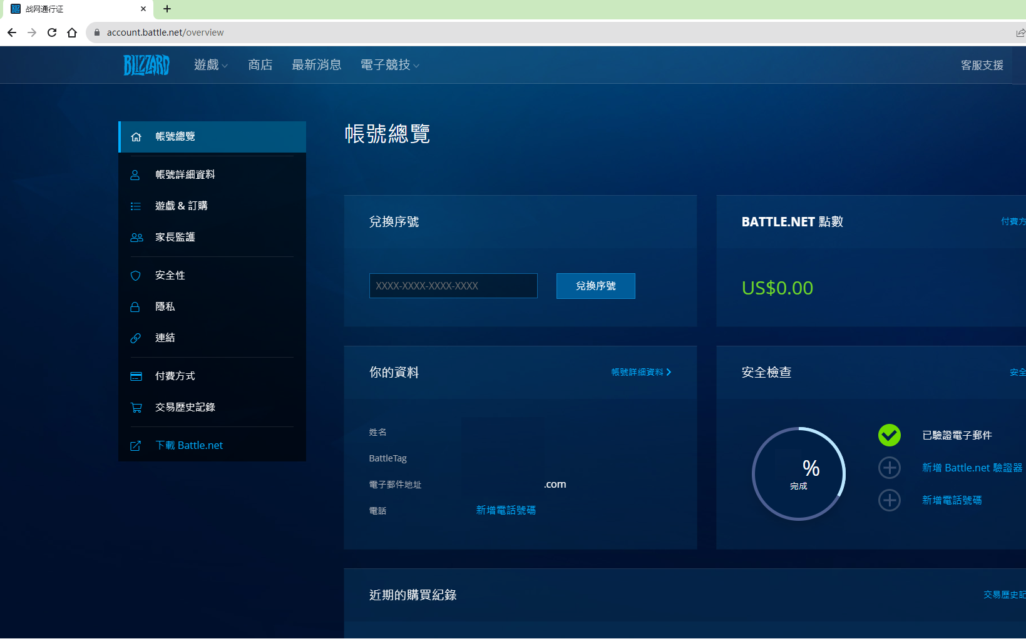1026x639 pixels.
Task: Expand the 遊戲 dropdown menu
Action: (x=211, y=65)
